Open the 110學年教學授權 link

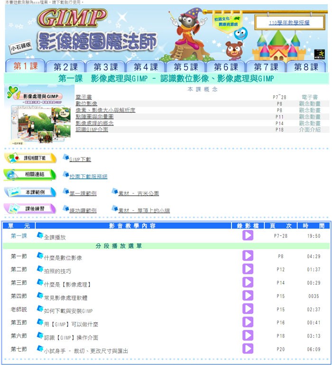(x=289, y=22)
